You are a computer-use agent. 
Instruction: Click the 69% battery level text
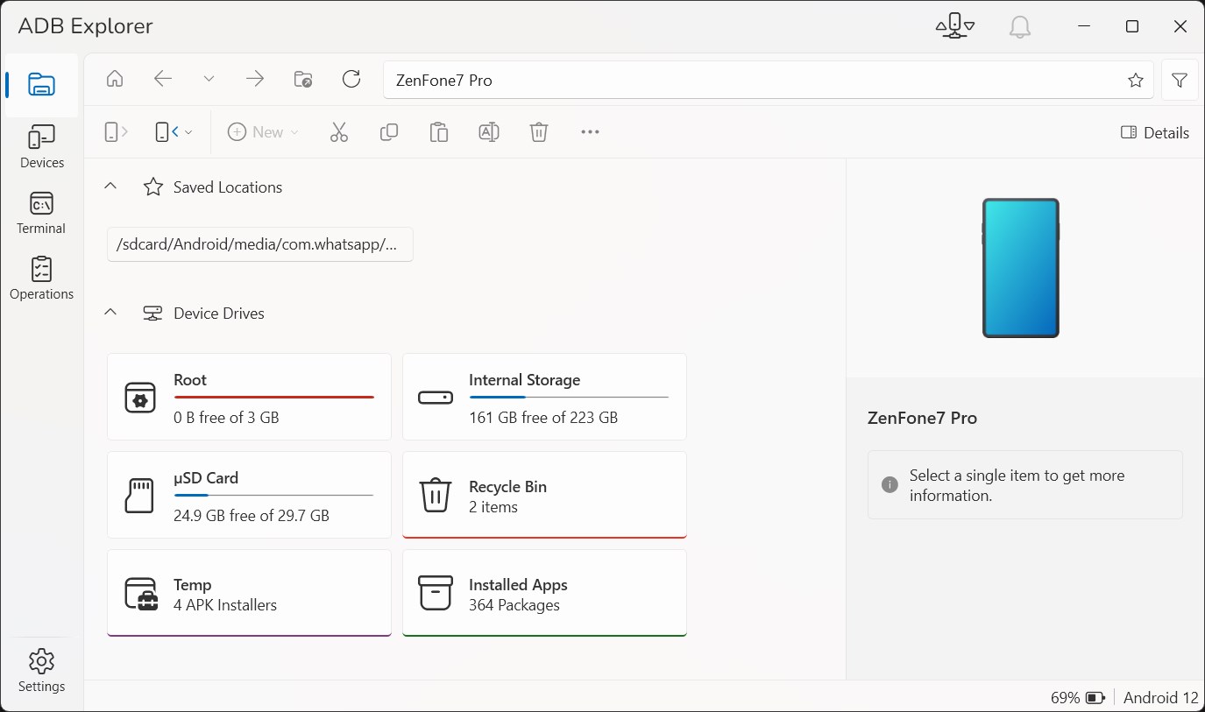pos(1065,698)
